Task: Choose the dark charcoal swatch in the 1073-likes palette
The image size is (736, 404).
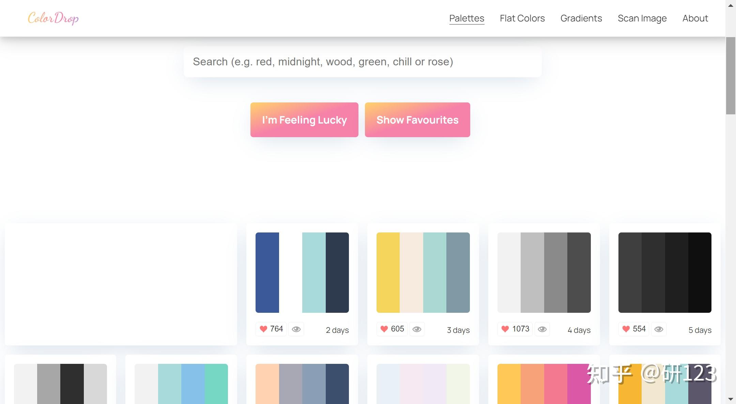Action: tap(579, 273)
